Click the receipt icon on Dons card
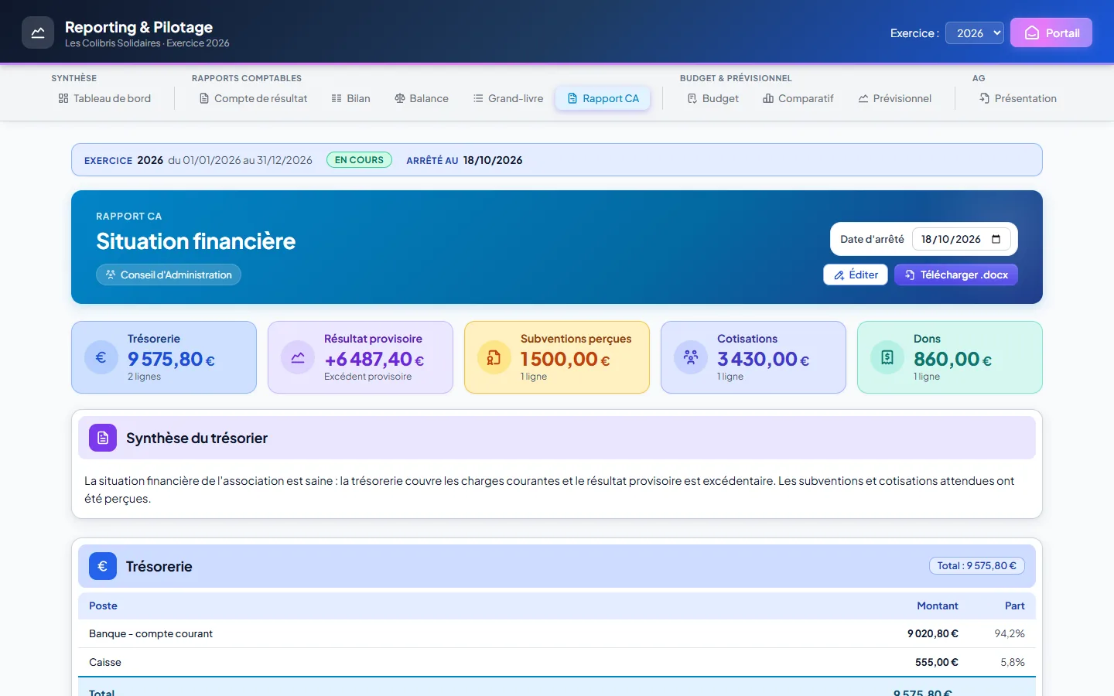Image resolution: width=1114 pixels, height=696 pixels. (887, 357)
